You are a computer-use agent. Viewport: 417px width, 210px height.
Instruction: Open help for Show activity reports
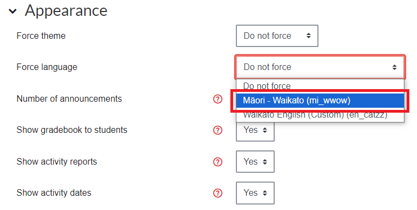[218, 162]
